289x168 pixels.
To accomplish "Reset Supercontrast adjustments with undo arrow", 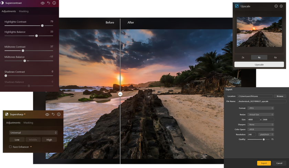I will tap(49, 3).
